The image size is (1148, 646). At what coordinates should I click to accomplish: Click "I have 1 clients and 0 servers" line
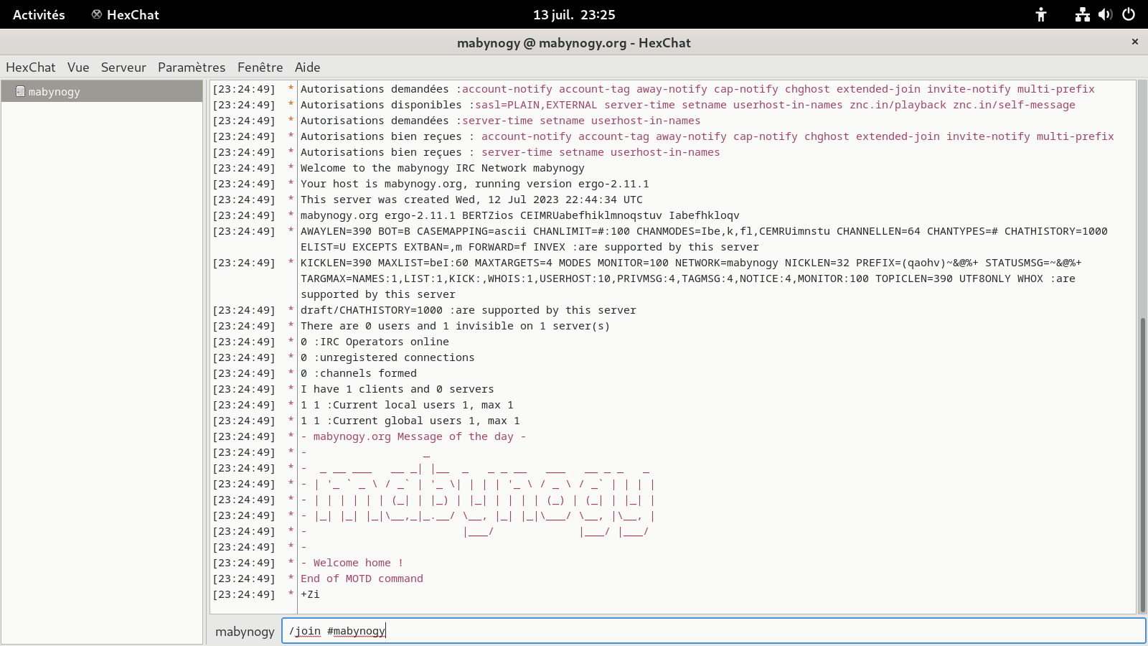click(397, 389)
